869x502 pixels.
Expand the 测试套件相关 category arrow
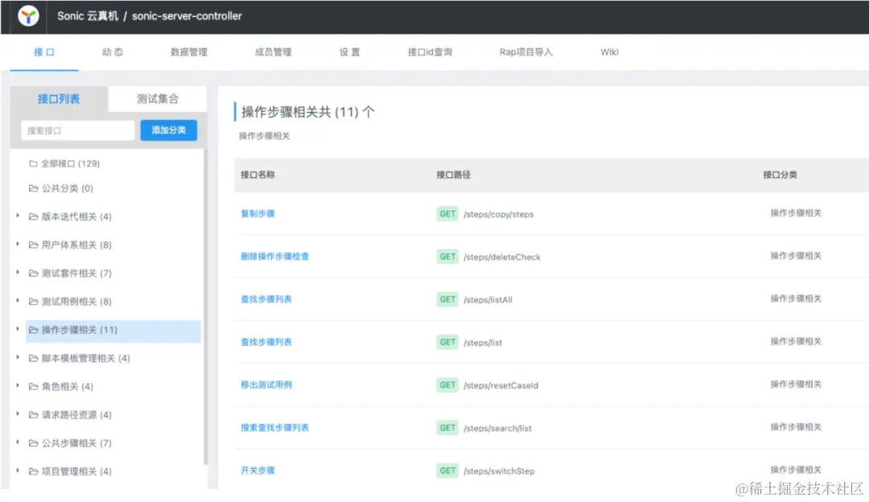[x=18, y=272]
